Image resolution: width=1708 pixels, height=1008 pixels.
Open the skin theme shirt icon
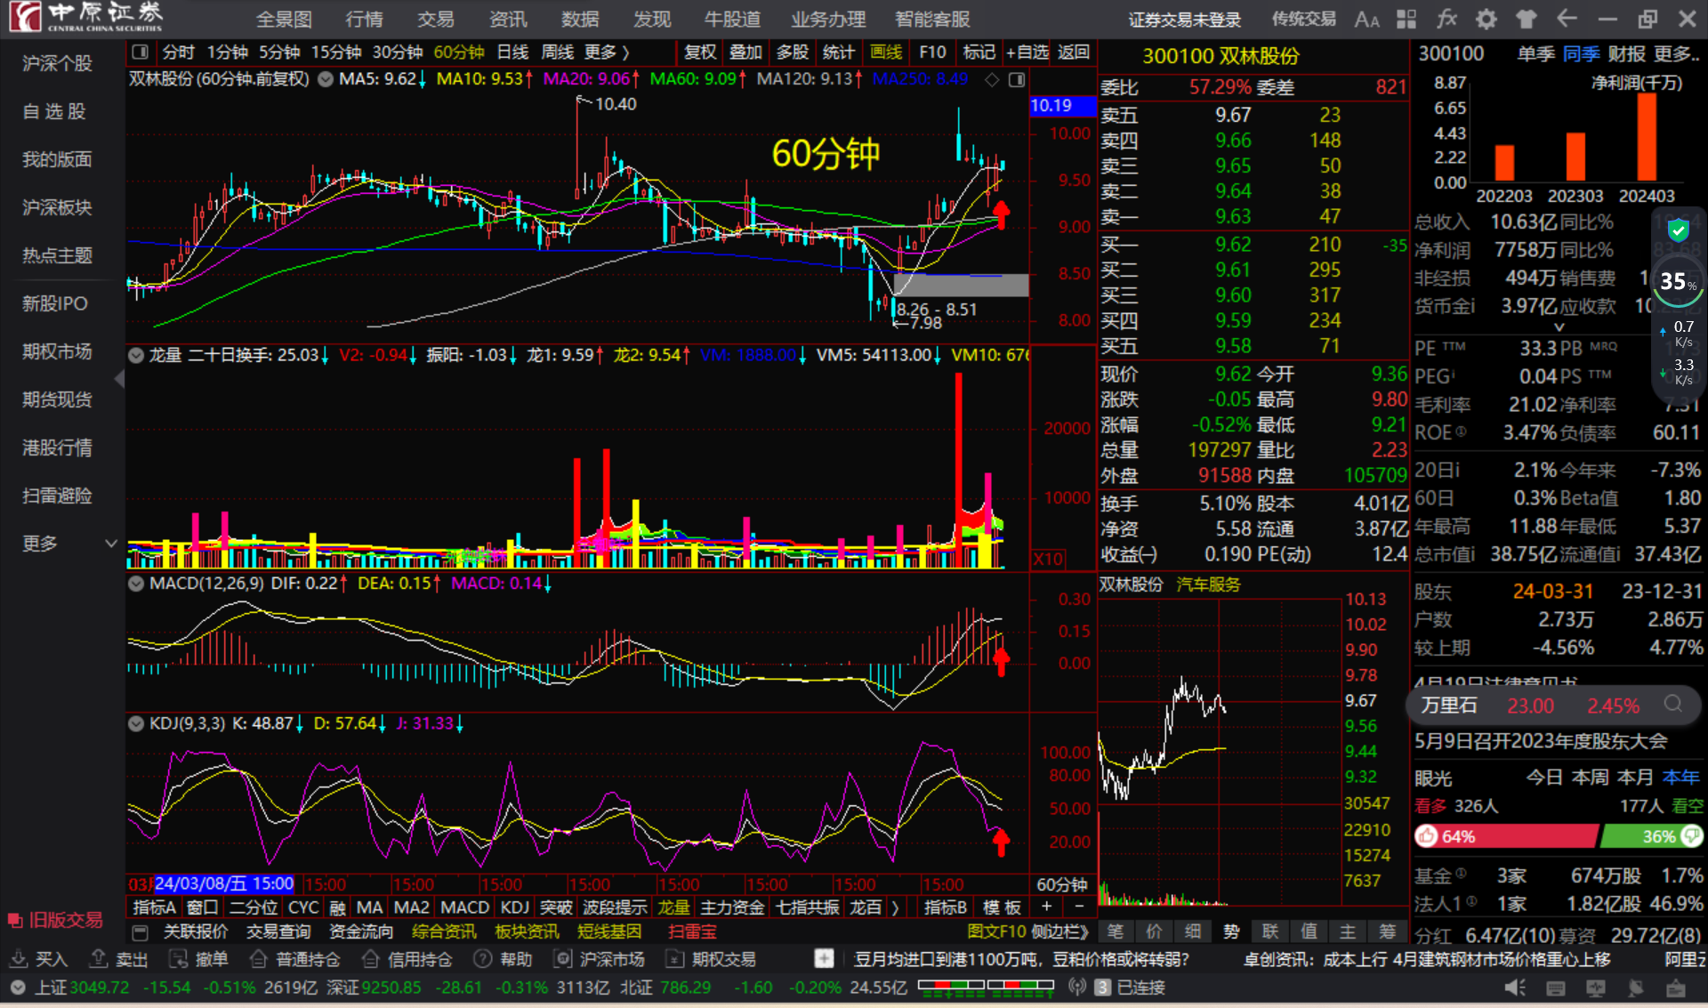(x=1527, y=19)
